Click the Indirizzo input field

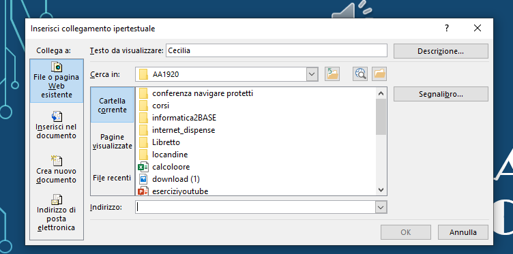coord(255,207)
